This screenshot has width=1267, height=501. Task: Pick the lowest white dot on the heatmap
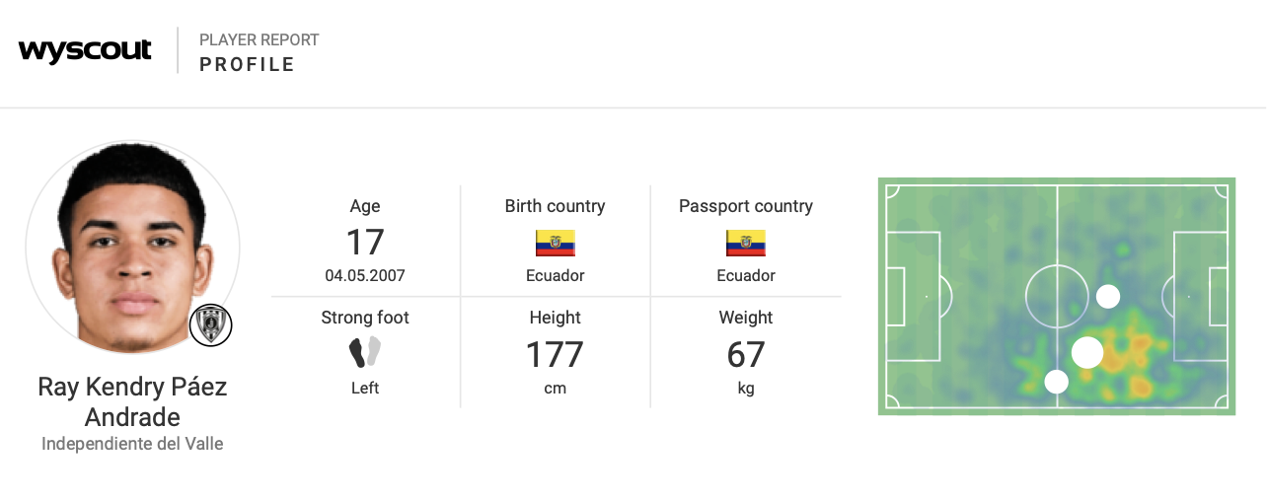(x=1056, y=382)
